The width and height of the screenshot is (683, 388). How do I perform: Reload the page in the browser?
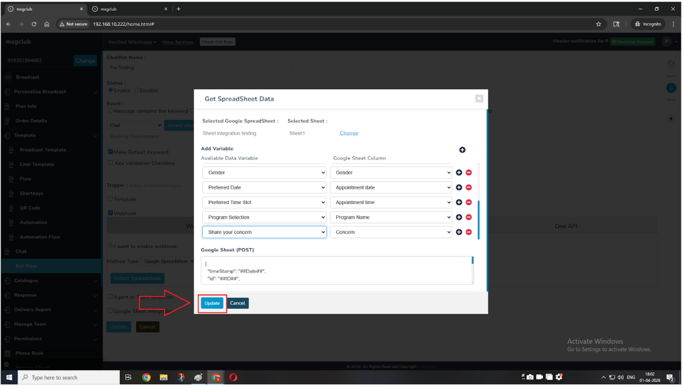(34, 24)
